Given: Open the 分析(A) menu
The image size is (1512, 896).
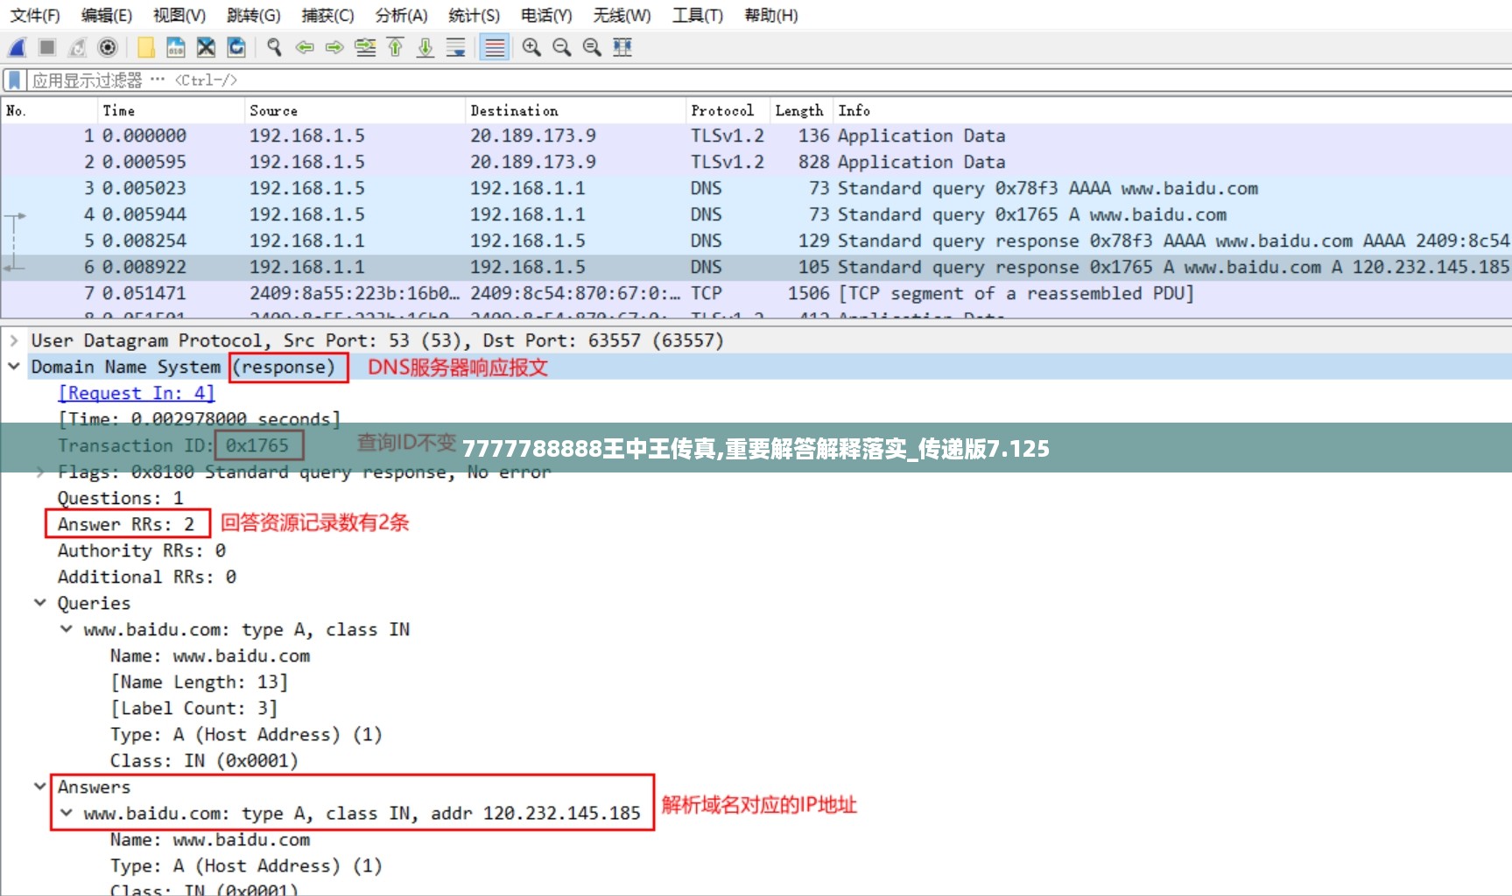Looking at the screenshot, I should (x=402, y=15).
